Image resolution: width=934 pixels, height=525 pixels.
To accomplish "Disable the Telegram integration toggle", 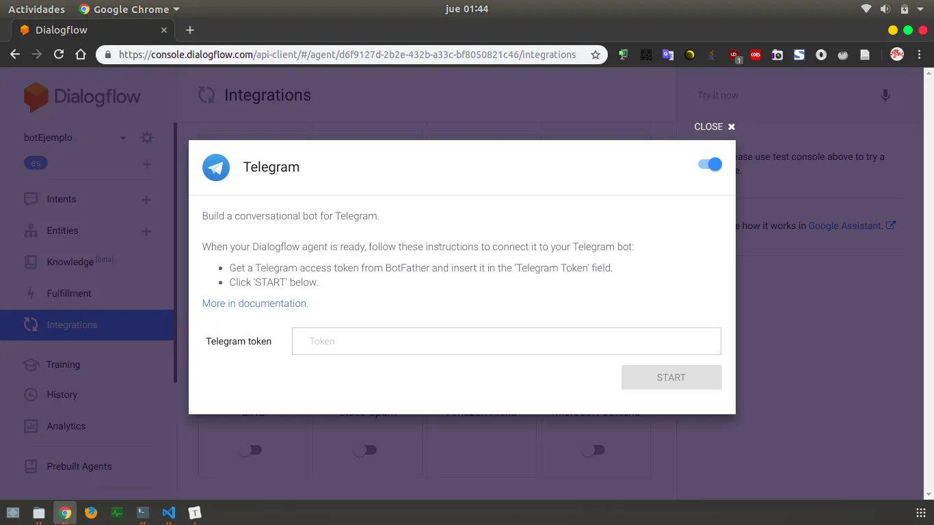I will (709, 164).
